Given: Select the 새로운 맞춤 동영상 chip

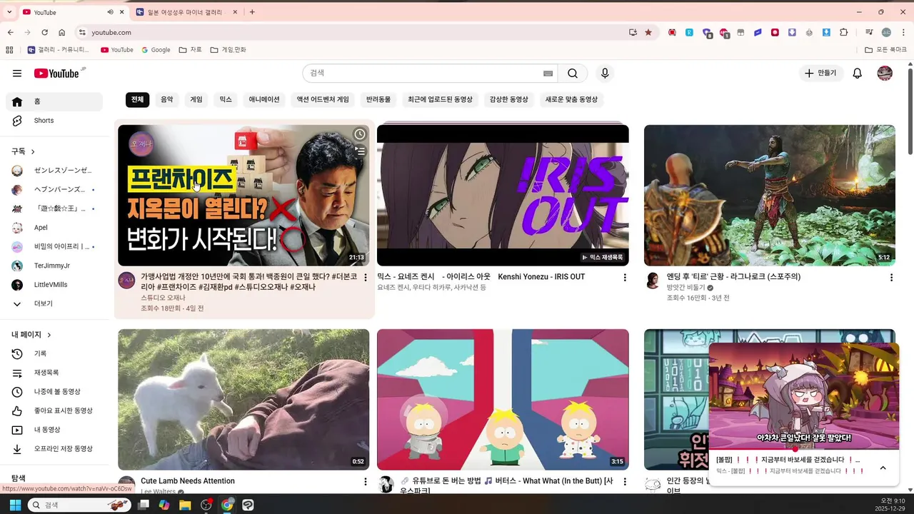Looking at the screenshot, I should pos(571,100).
